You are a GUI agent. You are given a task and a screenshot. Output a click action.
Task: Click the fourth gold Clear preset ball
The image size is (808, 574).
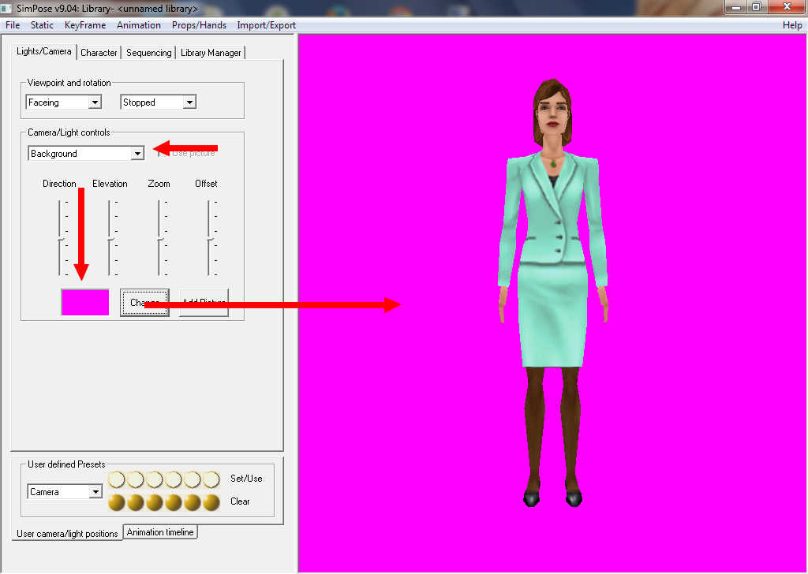(x=174, y=502)
